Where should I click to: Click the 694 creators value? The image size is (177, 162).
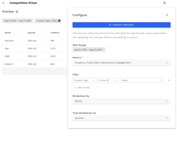(x=52, y=64)
